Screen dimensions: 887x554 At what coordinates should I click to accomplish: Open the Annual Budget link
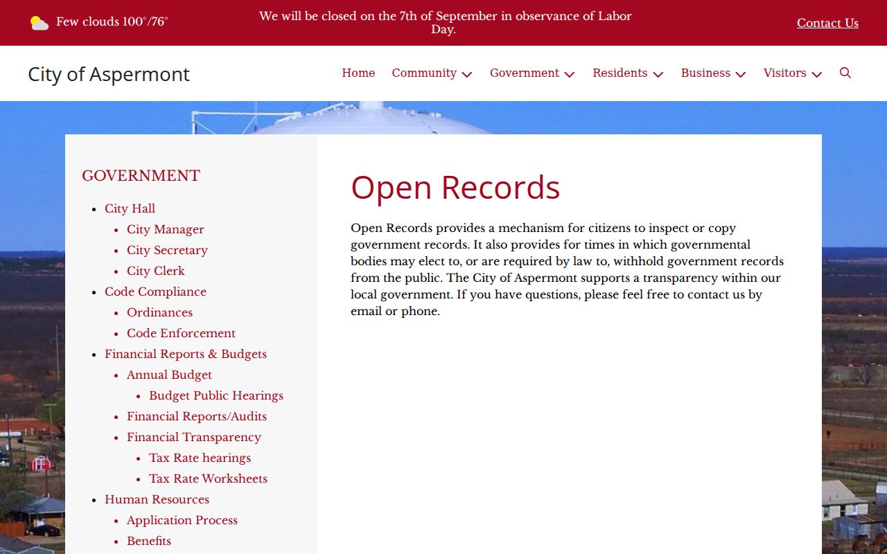pos(169,375)
